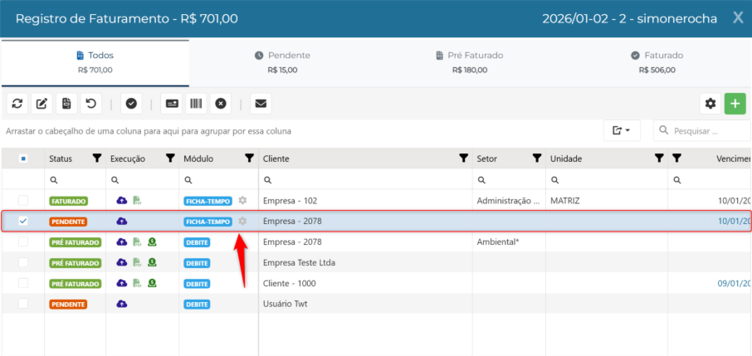Click the 'Cliente - 1000' client cell
Image resolution: width=752 pixels, height=356 pixels.
tap(365, 283)
